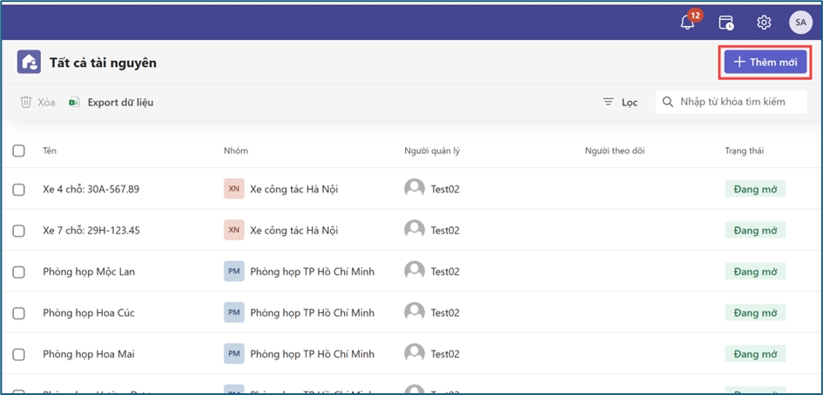The image size is (823, 395).
Task: Open the notifications bell with 12 badge
Action: click(x=688, y=23)
